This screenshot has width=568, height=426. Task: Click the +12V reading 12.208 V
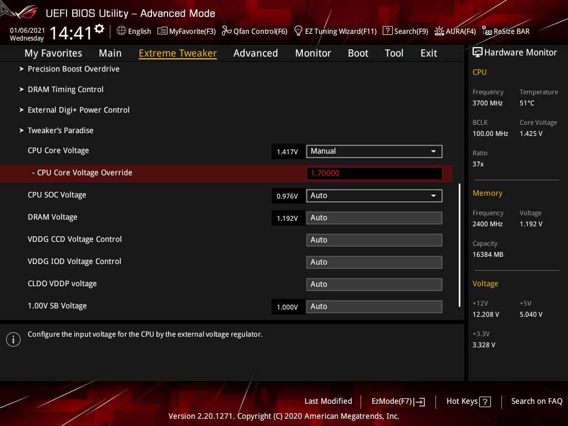485,315
